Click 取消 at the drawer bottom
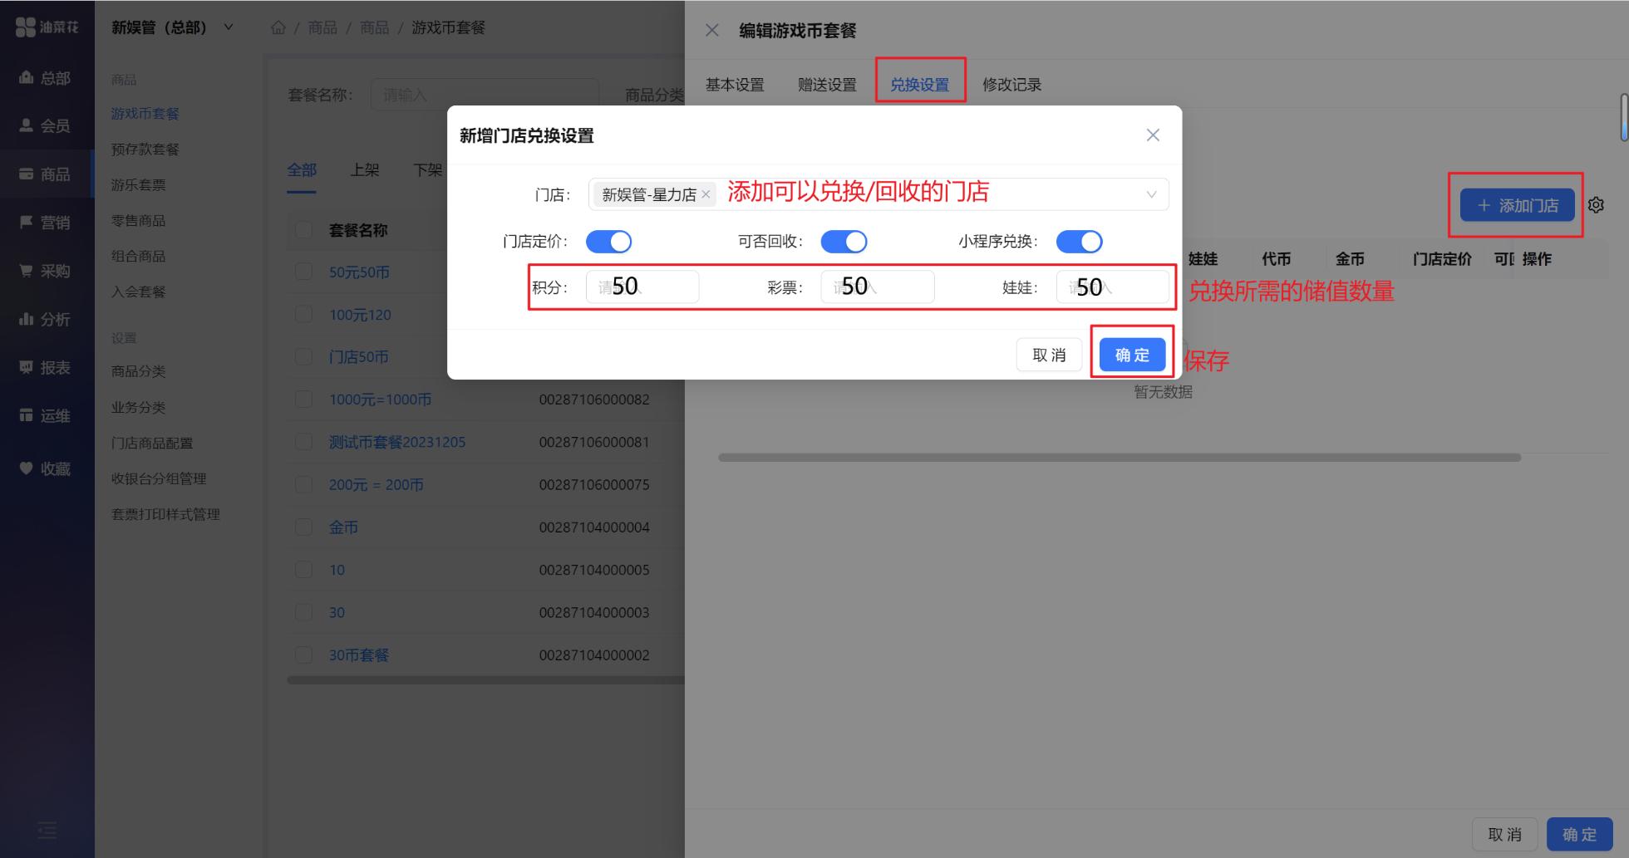The image size is (1629, 858). tap(1504, 835)
